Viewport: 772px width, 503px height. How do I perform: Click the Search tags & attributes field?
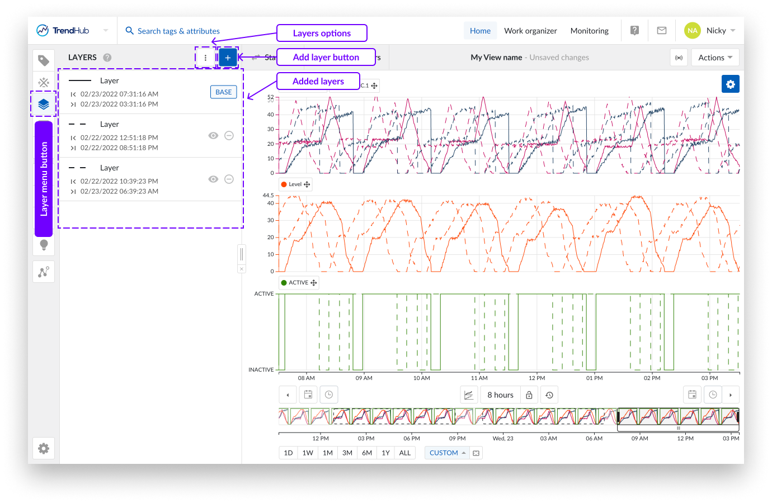click(x=178, y=31)
